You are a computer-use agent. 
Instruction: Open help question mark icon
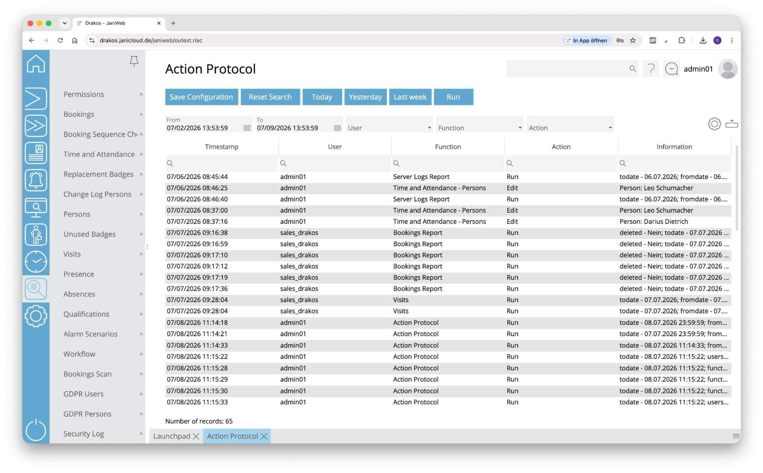pyautogui.click(x=651, y=69)
